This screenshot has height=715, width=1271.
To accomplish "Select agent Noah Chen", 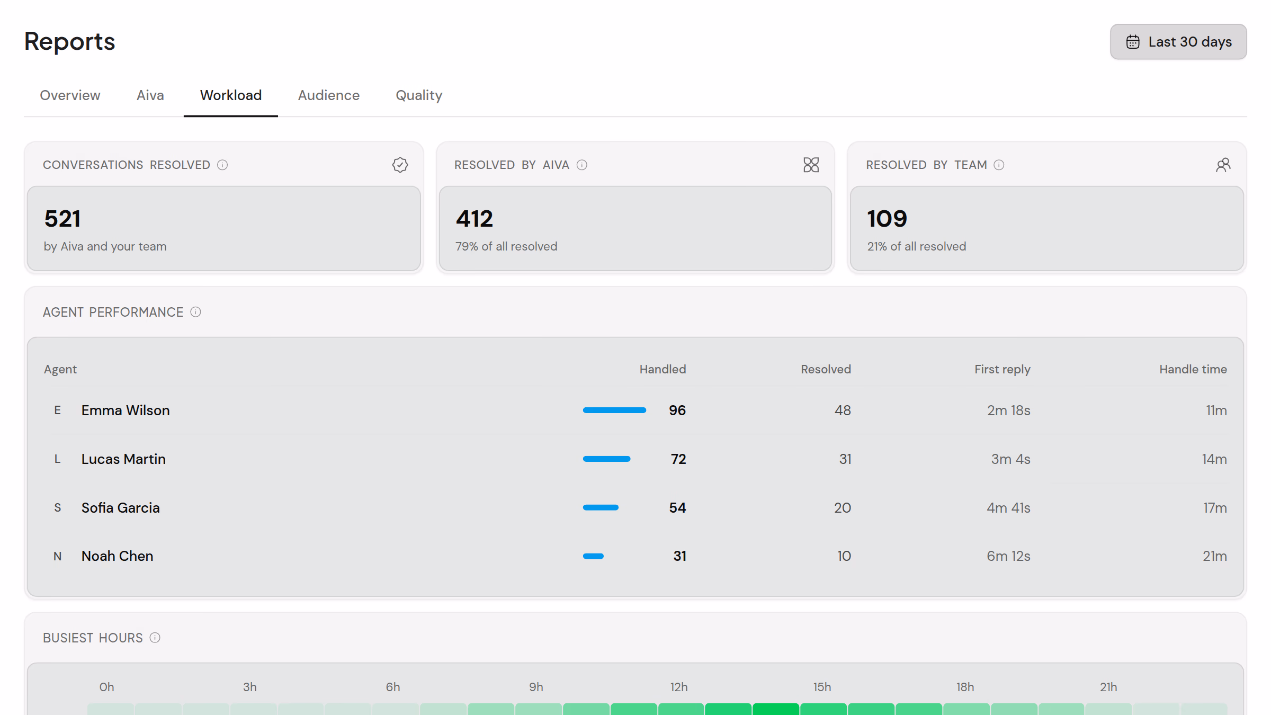I will coord(117,556).
